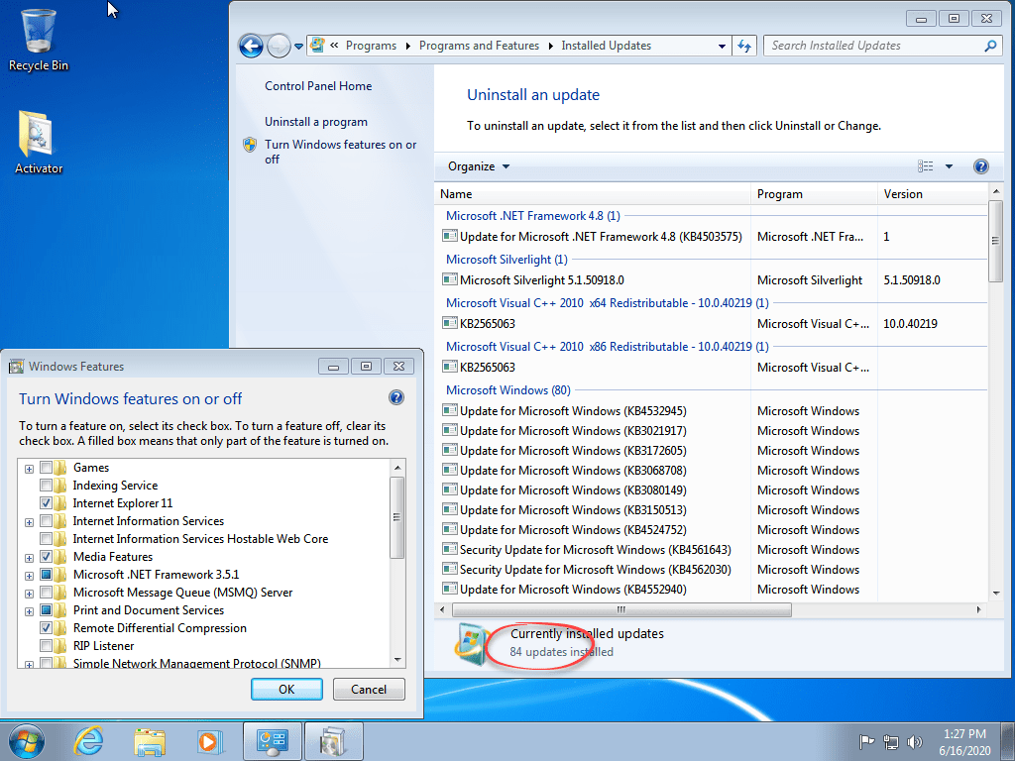Click Installed Updates breadcrumb segment
This screenshot has height=761, width=1015.
click(606, 46)
